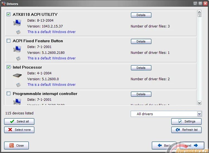Viewport: 209px width, 153px height.
Task: Uncheck the Intel Processor checkbox
Action: point(9,67)
